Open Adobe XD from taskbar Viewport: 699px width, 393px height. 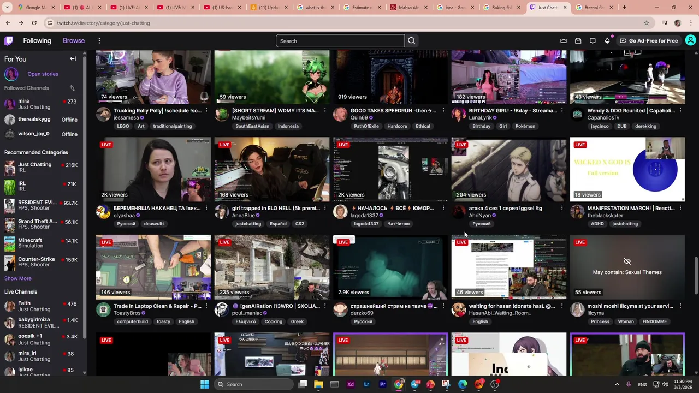351,384
